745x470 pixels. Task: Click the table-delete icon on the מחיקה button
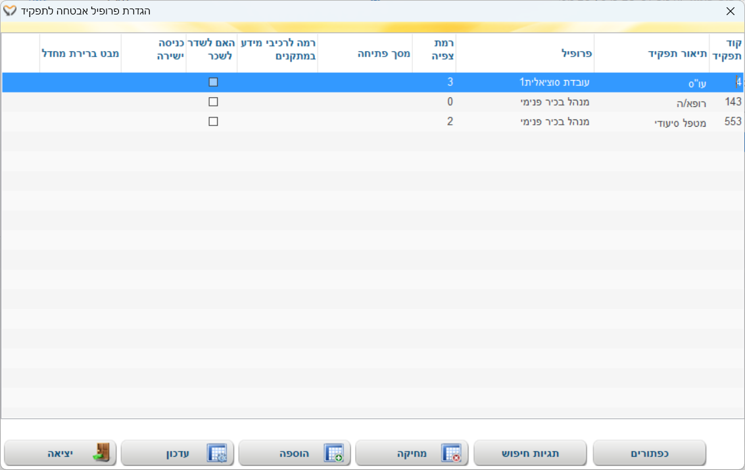tap(451, 453)
